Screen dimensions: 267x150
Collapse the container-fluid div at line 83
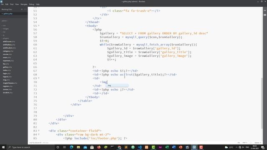click(x=39, y=131)
